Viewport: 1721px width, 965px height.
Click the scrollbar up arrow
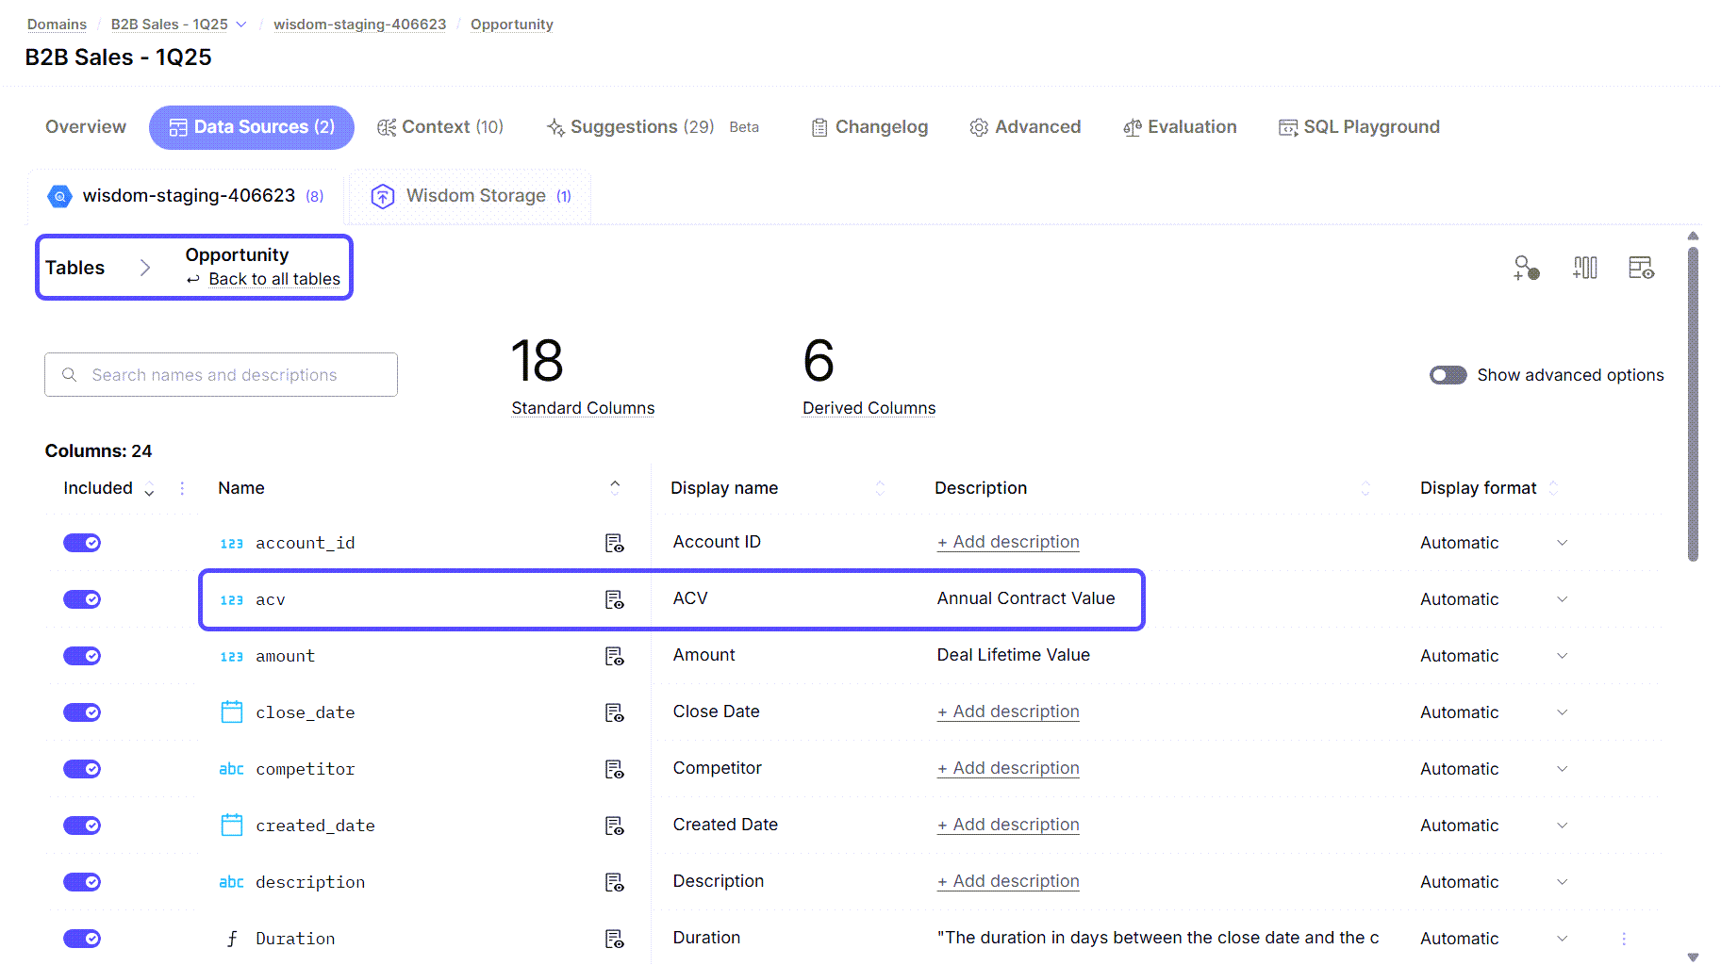coord(1693,236)
